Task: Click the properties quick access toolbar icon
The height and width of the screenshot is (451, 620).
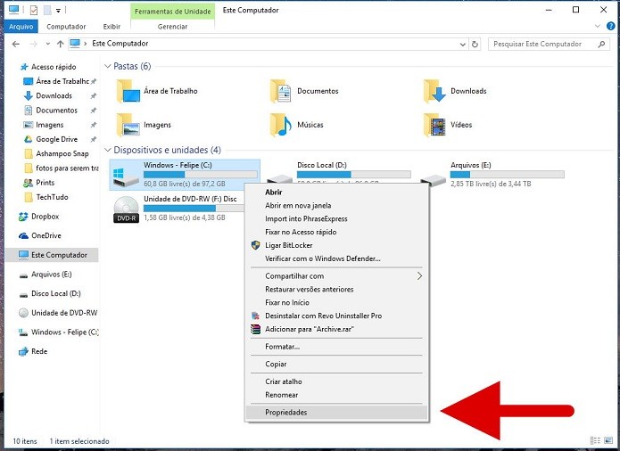Action: 34,11
